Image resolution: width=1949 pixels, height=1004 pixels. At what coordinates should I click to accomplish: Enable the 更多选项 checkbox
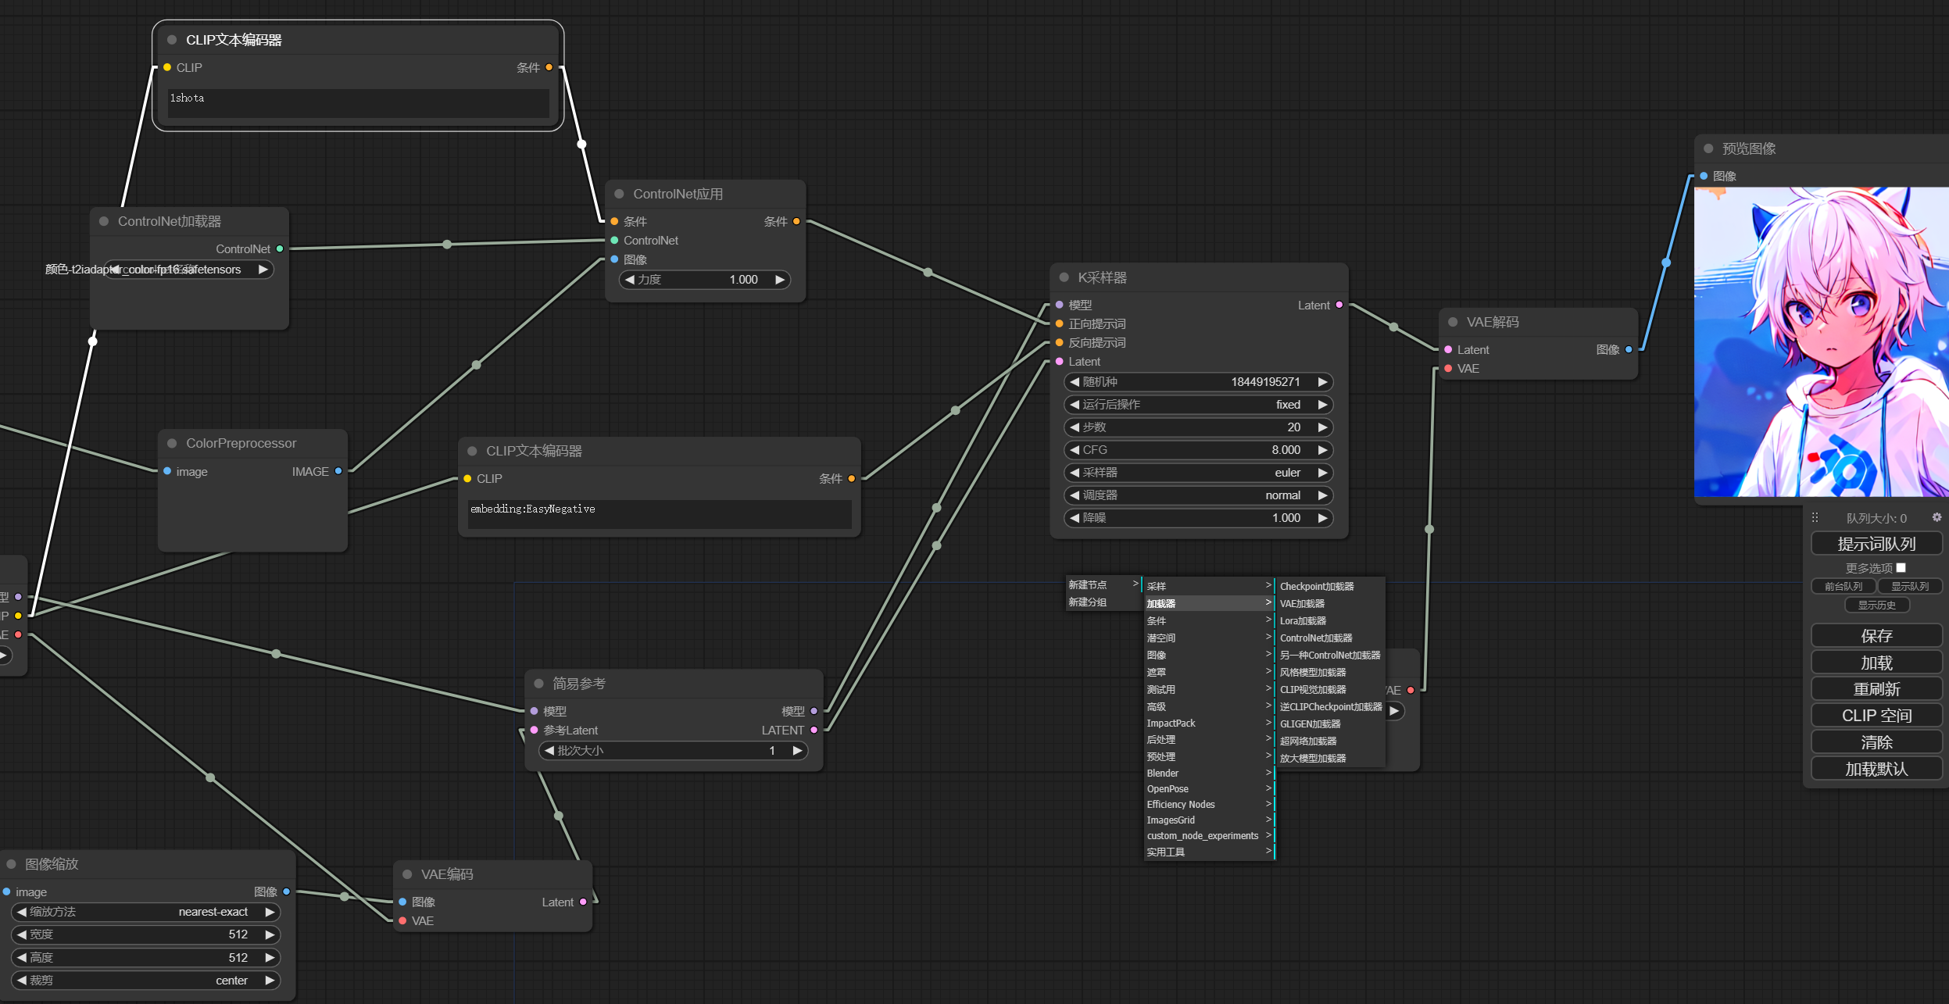click(1901, 567)
